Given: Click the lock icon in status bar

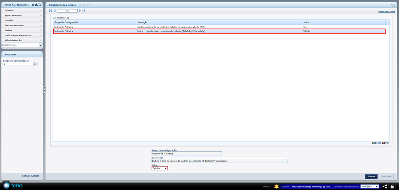Looking at the screenshot, I should [x=392, y=186].
